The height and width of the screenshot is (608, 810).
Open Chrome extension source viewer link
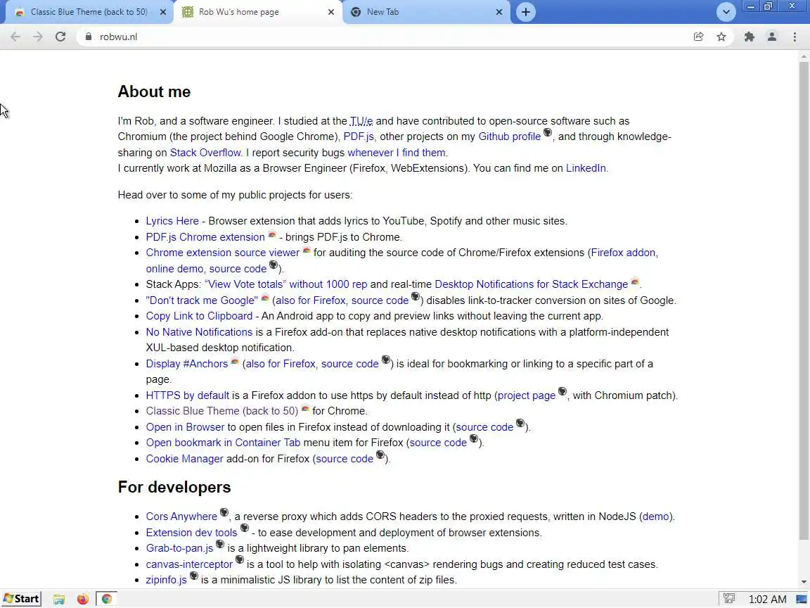coord(223,253)
